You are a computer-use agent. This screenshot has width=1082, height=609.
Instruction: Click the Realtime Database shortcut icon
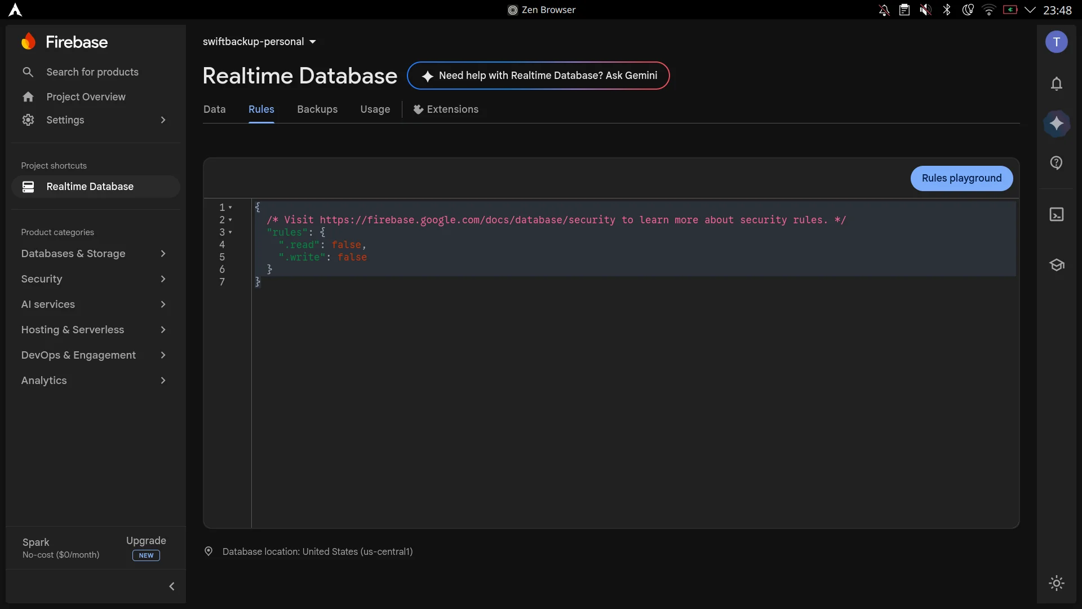coord(28,187)
